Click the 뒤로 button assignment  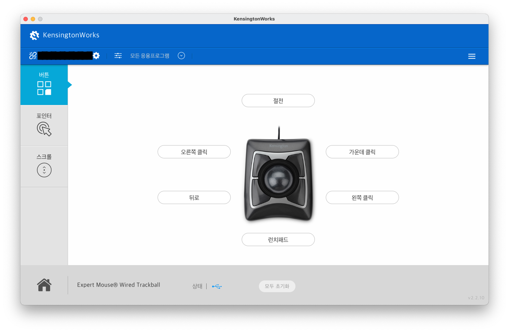(x=194, y=197)
